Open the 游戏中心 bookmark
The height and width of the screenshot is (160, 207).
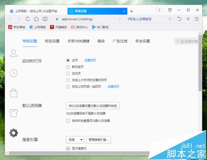point(79,27)
